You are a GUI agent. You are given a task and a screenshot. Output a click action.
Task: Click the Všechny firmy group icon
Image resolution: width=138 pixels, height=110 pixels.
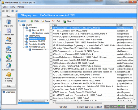(x=27, y=36)
